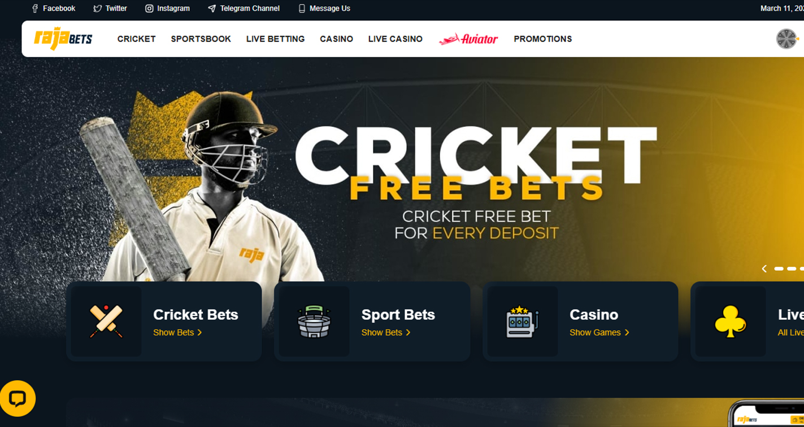
Task: Click the rajaBets logo
Action: click(x=63, y=39)
